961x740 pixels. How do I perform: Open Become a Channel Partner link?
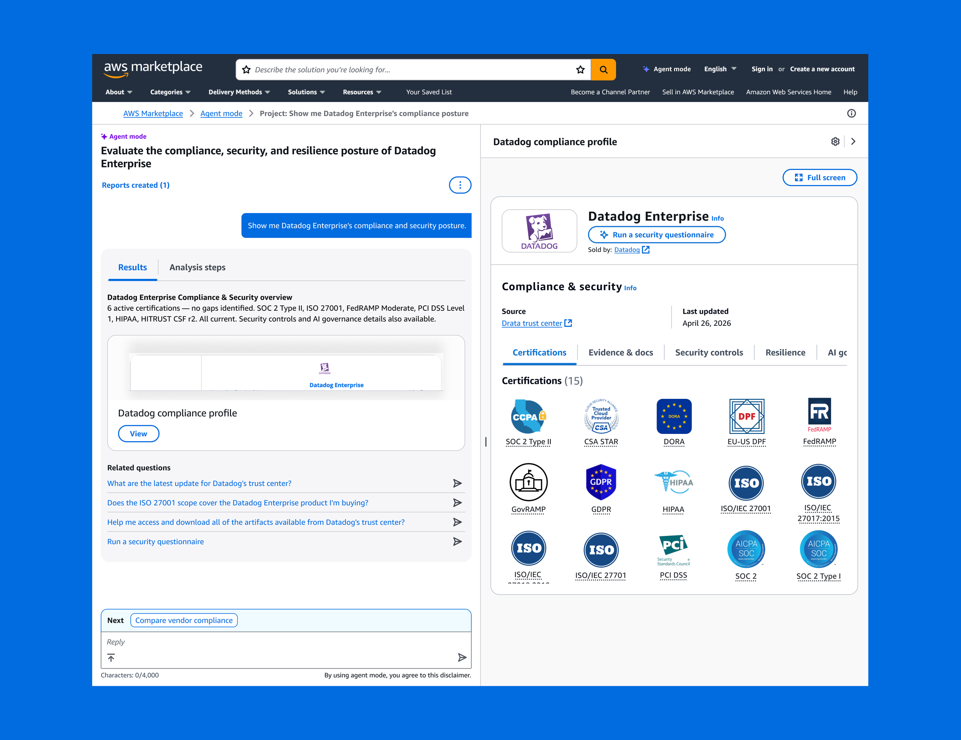[x=610, y=92]
